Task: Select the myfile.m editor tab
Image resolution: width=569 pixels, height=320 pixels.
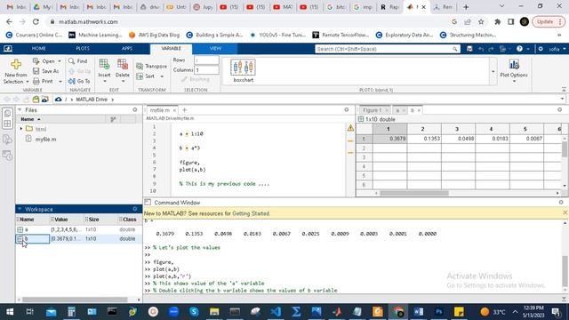Action: 160,110
